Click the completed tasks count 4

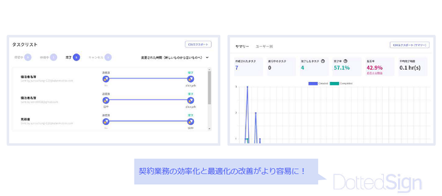[302, 67]
